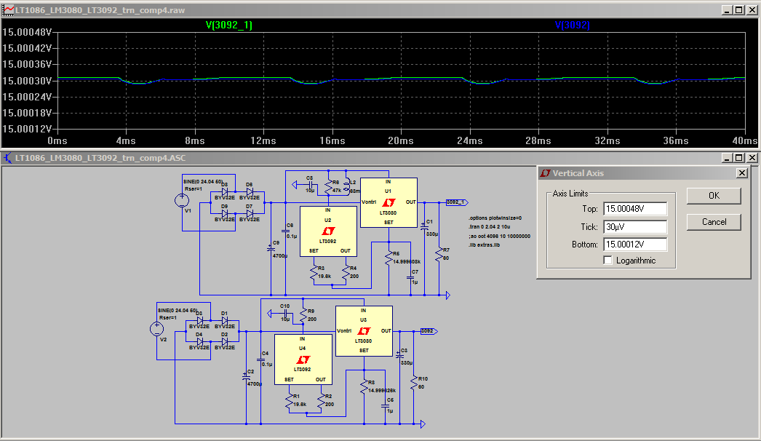Close the Vertical Axis dialog with X
The width and height of the screenshot is (761, 441).
(742, 173)
